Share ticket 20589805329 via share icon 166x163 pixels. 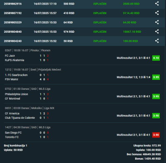[x=157, y=22]
